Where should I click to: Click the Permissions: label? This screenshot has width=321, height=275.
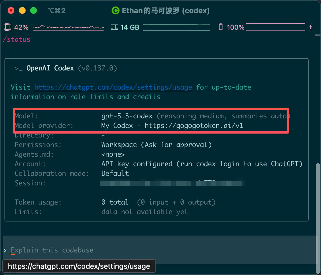coord(38,145)
